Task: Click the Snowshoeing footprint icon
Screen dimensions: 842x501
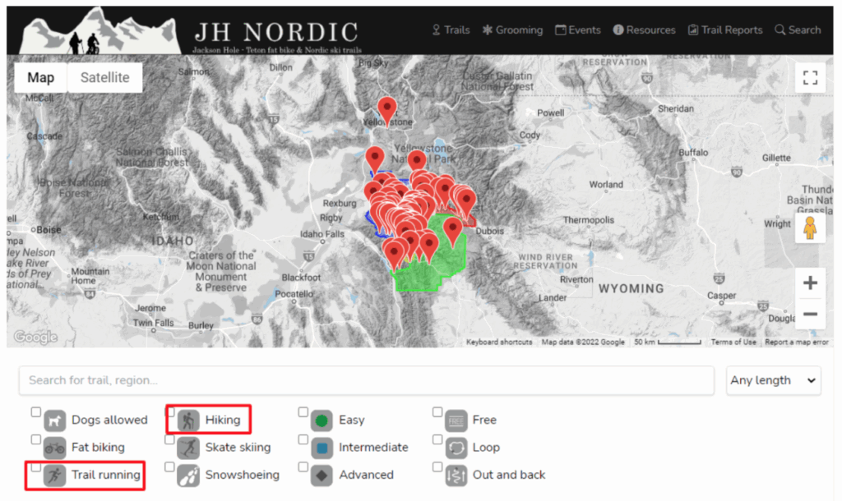Action: pyautogui.click(x=188, y=476)
